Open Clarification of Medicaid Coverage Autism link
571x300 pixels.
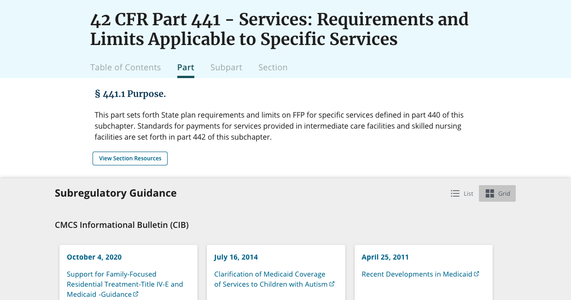click(274, 279)
